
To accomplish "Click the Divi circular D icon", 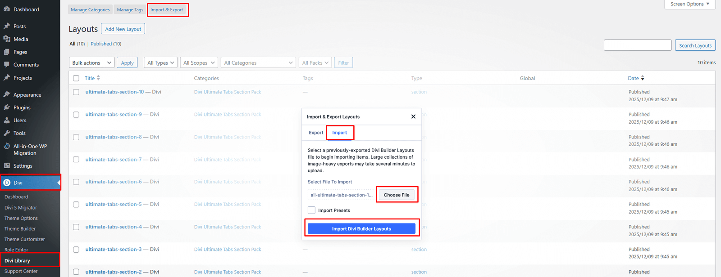I will [7, 183].
